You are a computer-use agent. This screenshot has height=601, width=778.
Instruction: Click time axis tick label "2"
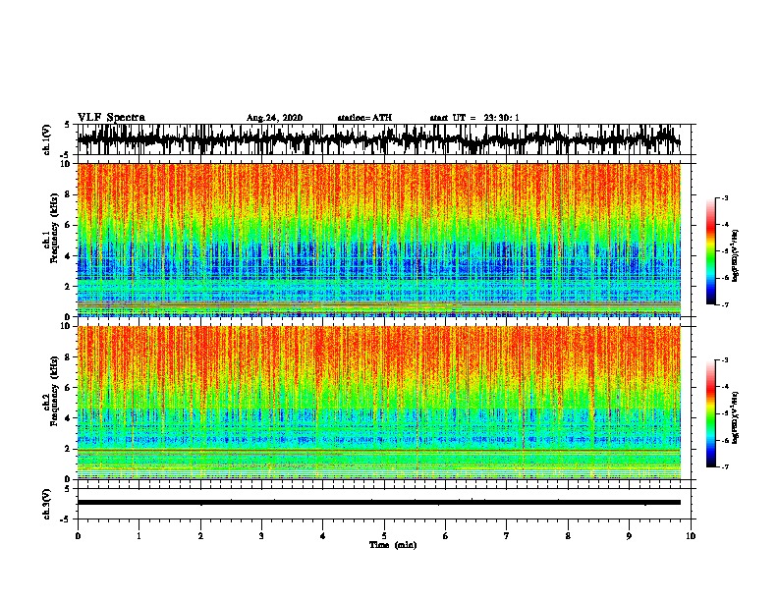[x=200, y=536]
